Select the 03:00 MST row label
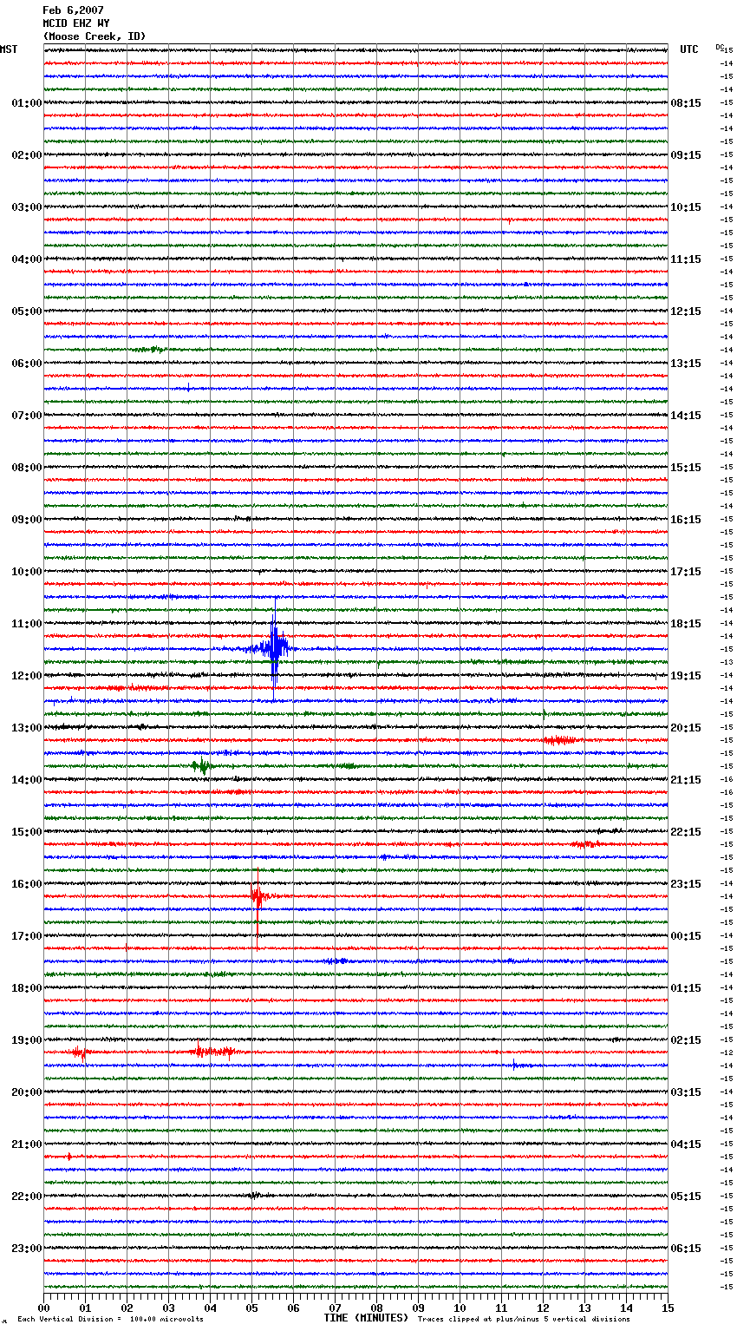The height and width of the screenshot is (1331, 737). point(27,207)
